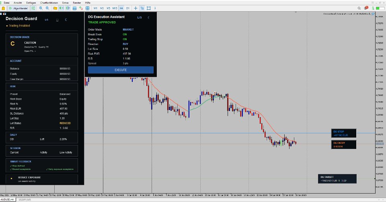Select the highlighted objects tool icon
The image size is (386, 202).
tap(142, 8)
